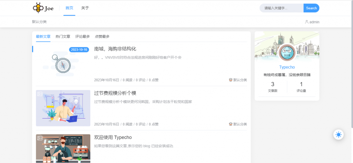
Task: Switch to the 热门文章 tab
Action: tap(63, 37)
